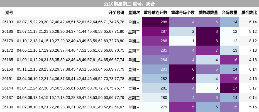Click the table title 近10期星期三 重号，质合
This screenshot has width=259, height=112.
click(x=129, y=4)
